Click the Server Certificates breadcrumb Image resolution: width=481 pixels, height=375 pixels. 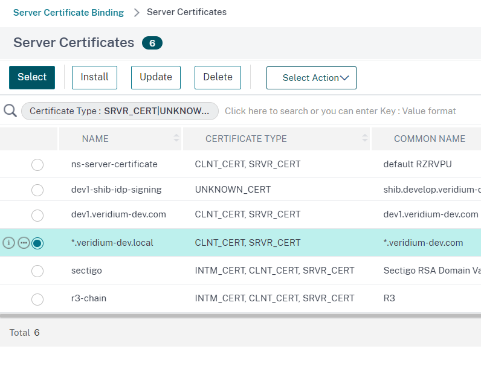(x=187, y=12)
